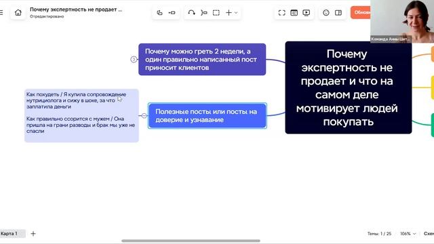
Task: Add a relationship line
Action: coord(191,13)
